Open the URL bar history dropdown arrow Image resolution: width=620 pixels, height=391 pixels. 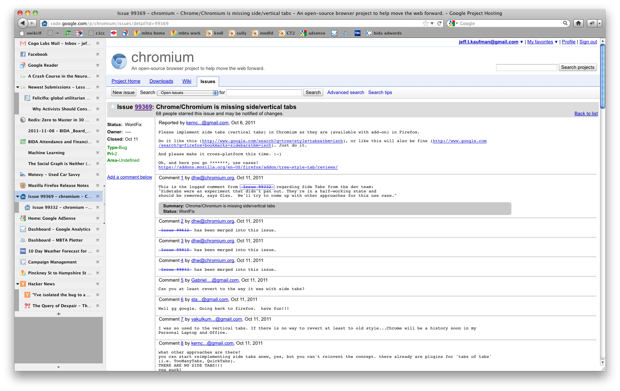432,23
